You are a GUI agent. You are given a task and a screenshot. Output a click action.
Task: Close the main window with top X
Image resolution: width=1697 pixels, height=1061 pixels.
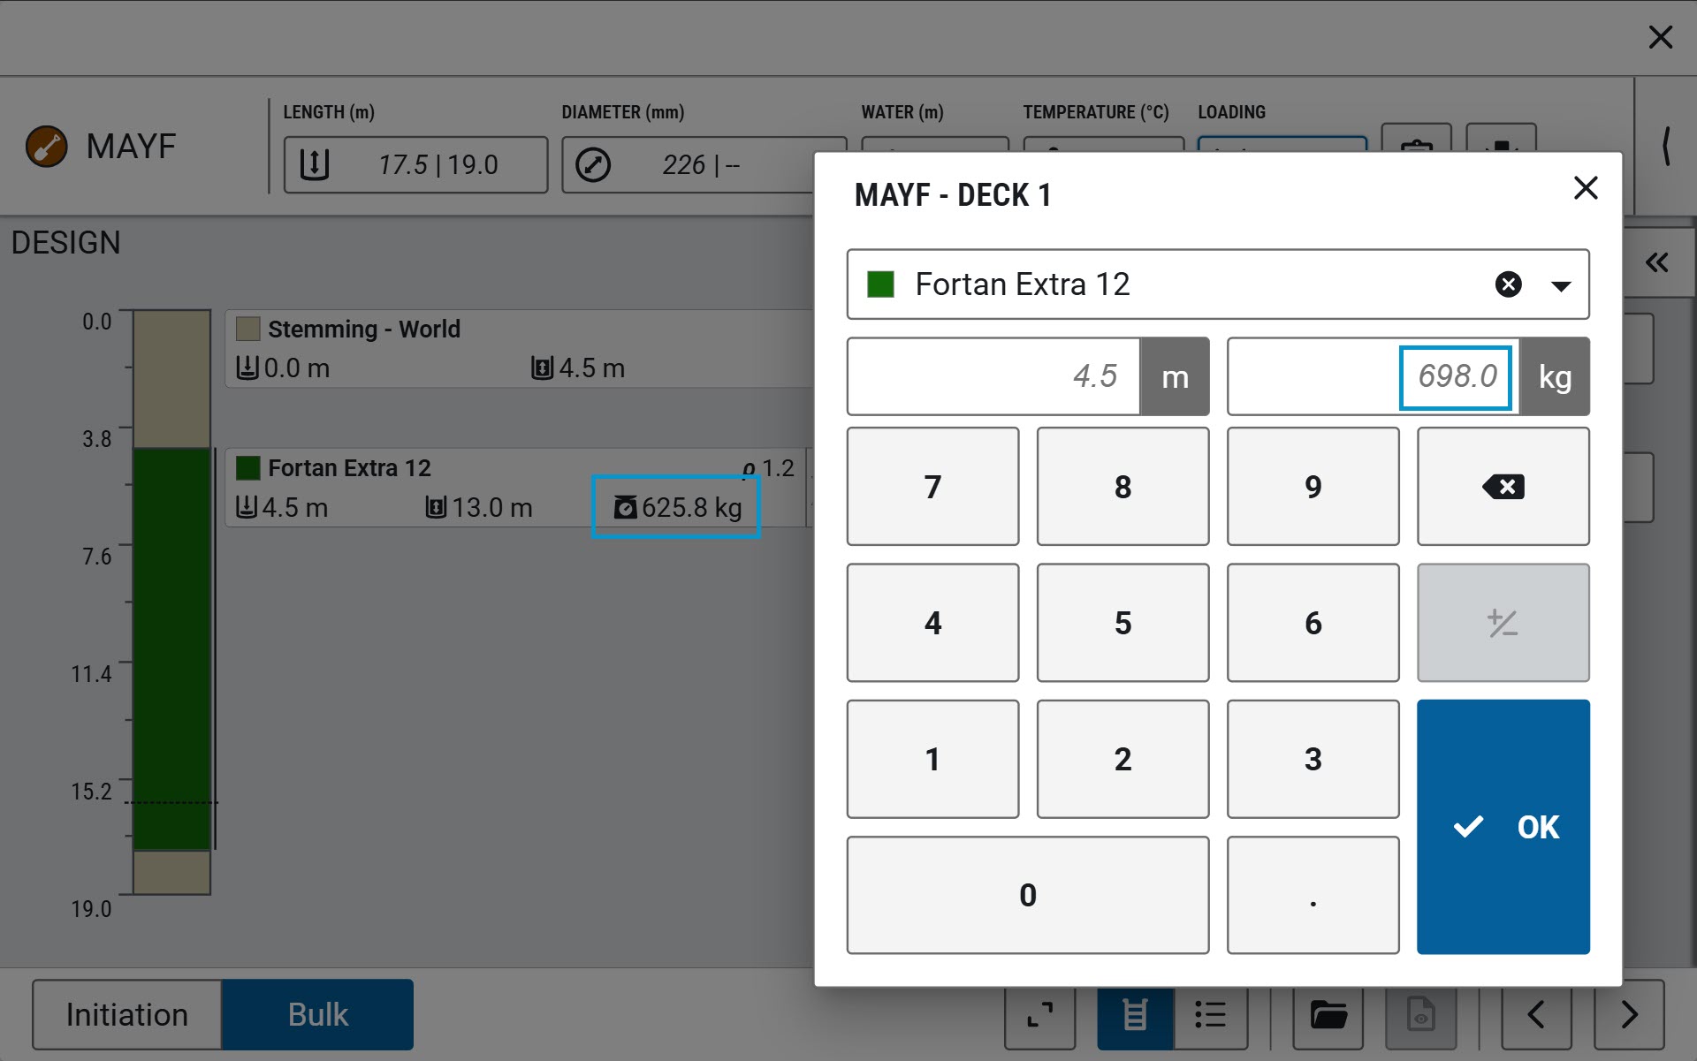[x=1661, y=37]
